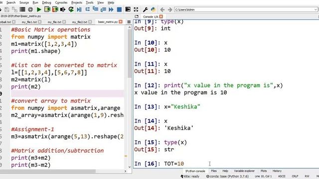319x179 pixels.
Task: Switch to the History pane tab
Action: [x=277, y=171]
